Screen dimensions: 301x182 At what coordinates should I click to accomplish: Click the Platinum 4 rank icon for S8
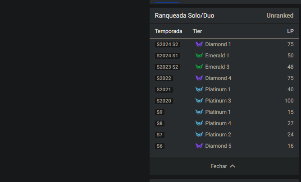[199, 123]
